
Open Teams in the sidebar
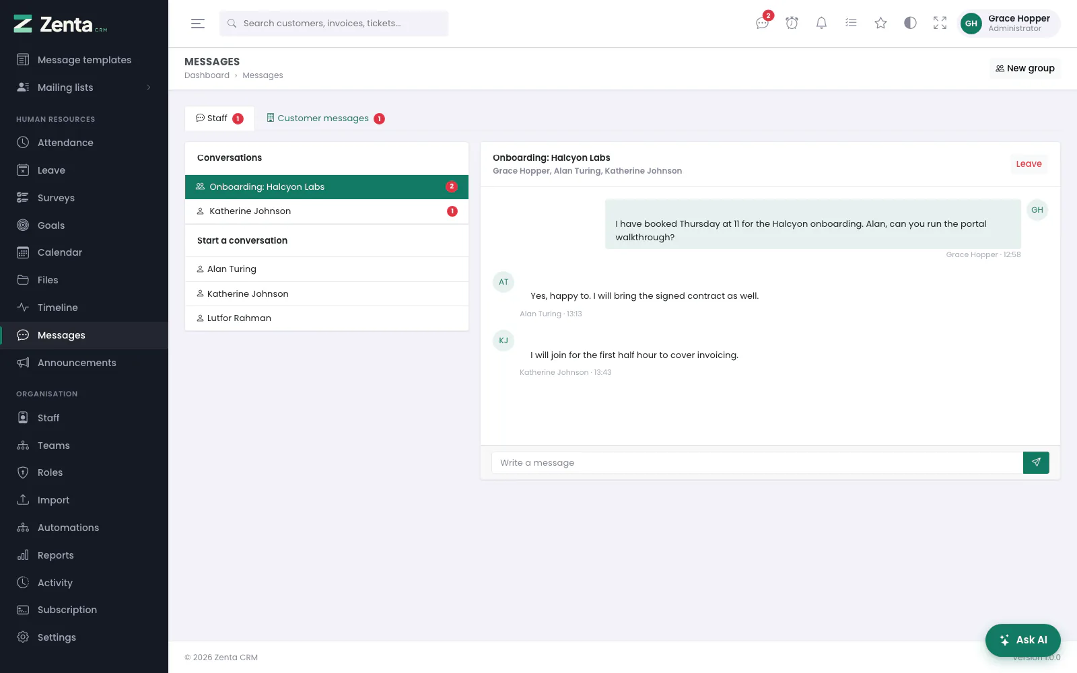pyautogui.click(x=84, y=446)
